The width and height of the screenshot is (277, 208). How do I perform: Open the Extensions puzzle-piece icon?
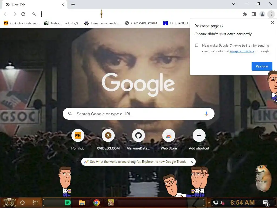click(245, 14)
